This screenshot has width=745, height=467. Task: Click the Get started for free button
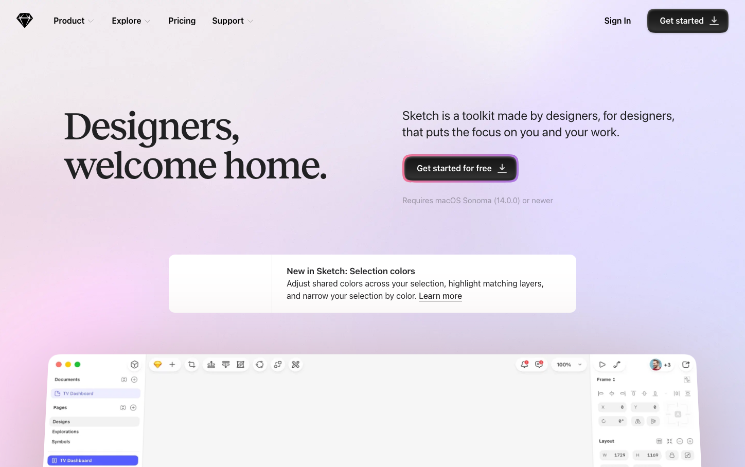coord(460,169)
